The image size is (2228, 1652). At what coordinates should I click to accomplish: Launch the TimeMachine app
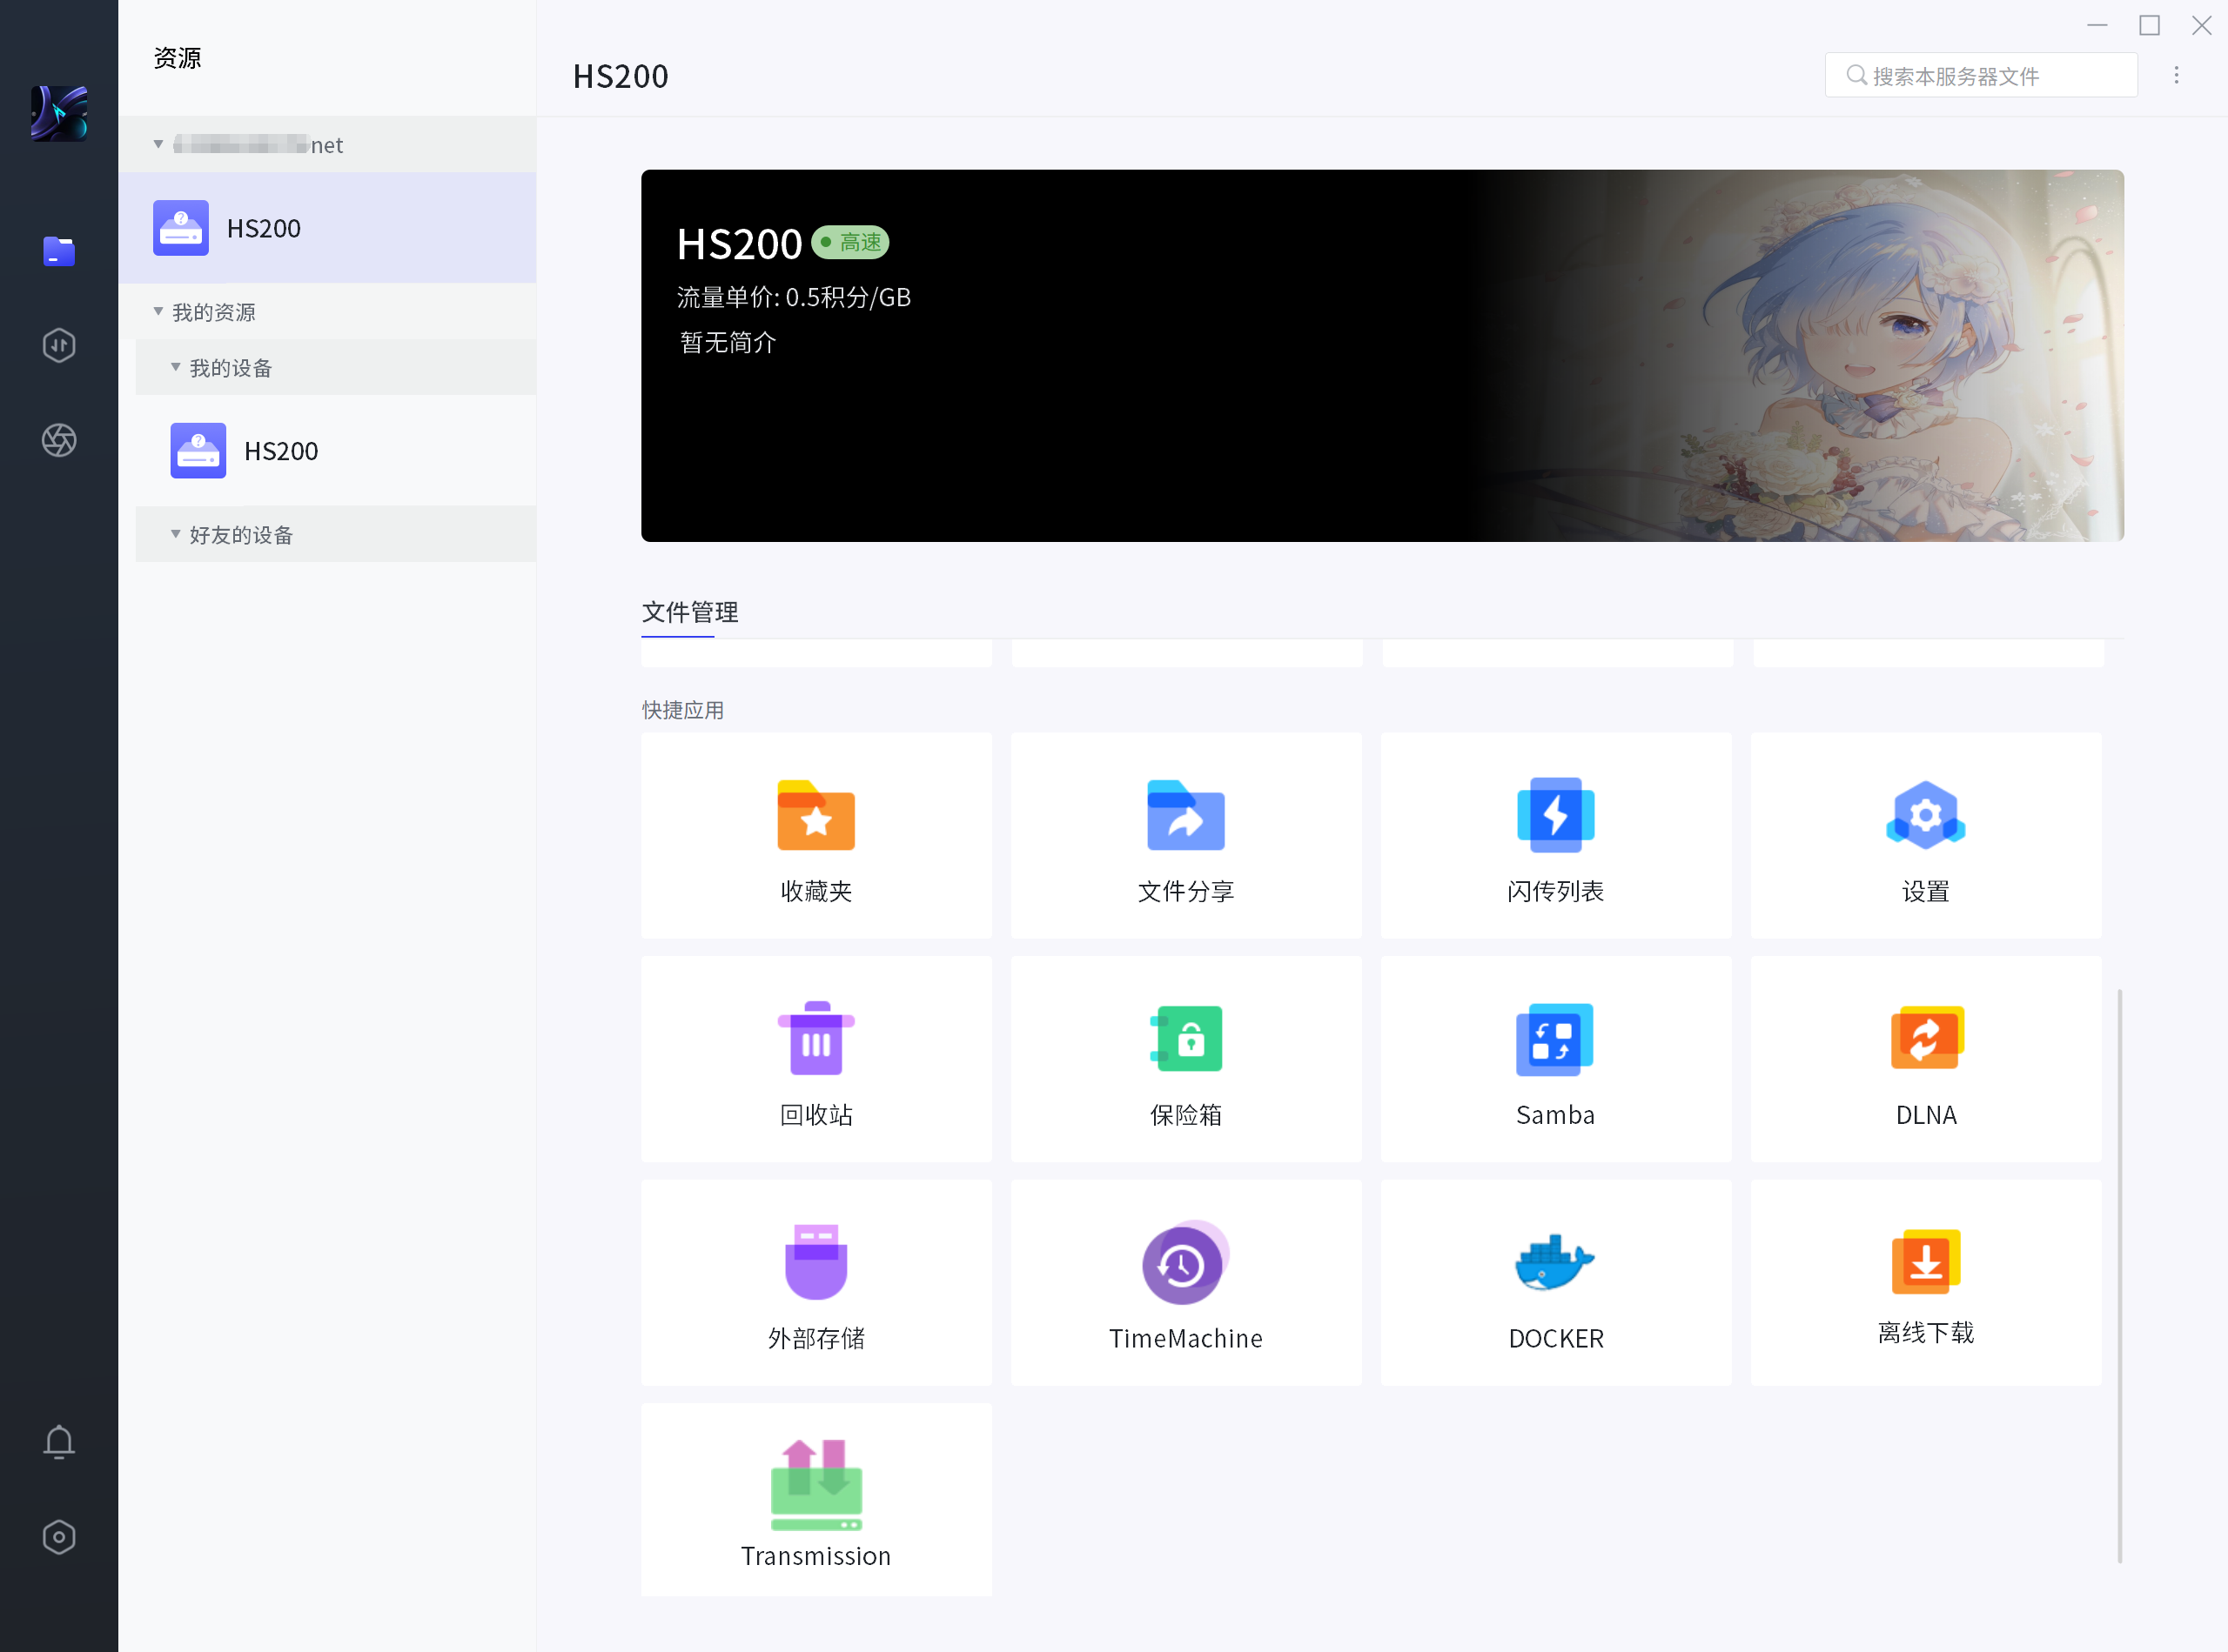click(1185, 1283)
